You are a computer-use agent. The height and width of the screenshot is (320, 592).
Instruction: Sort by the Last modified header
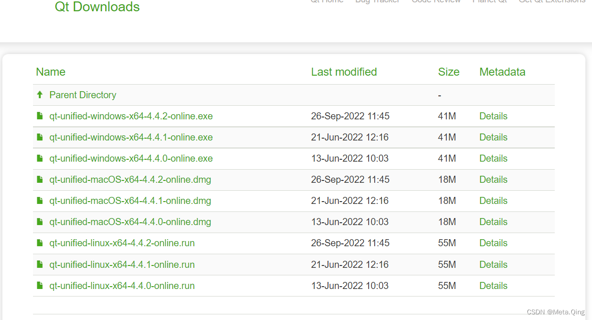344,72
